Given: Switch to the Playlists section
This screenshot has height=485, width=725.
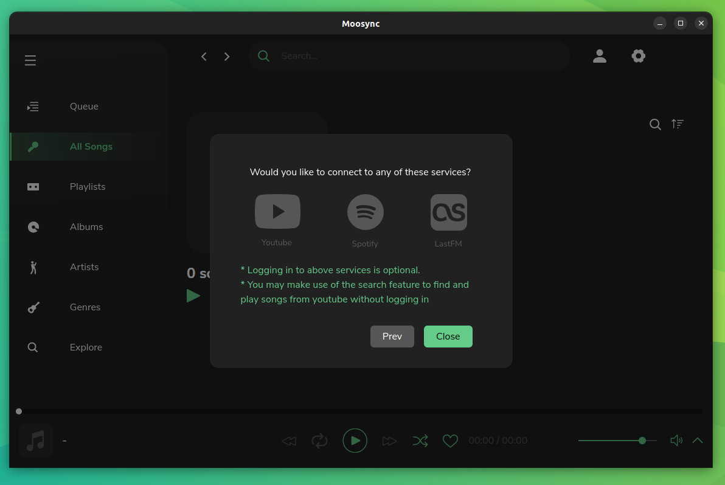Looking at the screenshot, I should [x=87, y=186].
